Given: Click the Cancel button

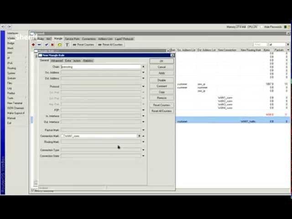Looking at the screenshot, I should pyautogui.click(x=162, y=67).
